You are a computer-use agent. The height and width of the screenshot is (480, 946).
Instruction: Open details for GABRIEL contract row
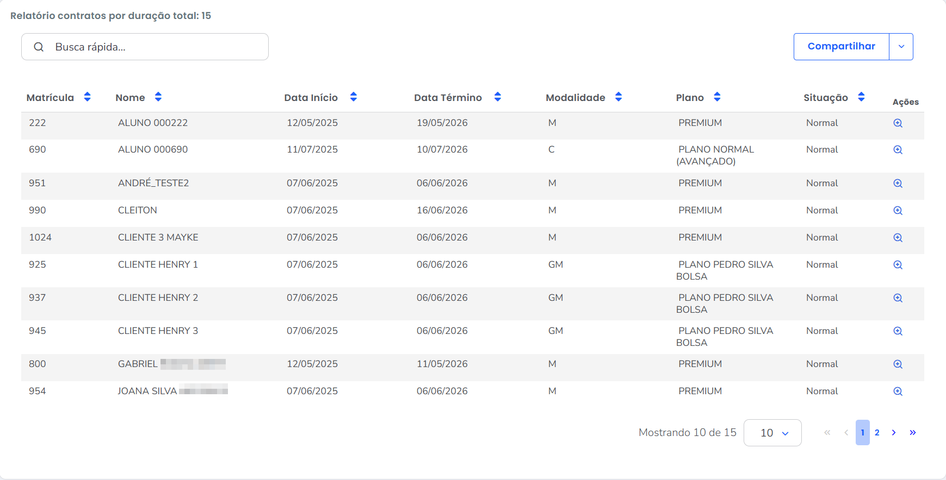click(898, 364)
